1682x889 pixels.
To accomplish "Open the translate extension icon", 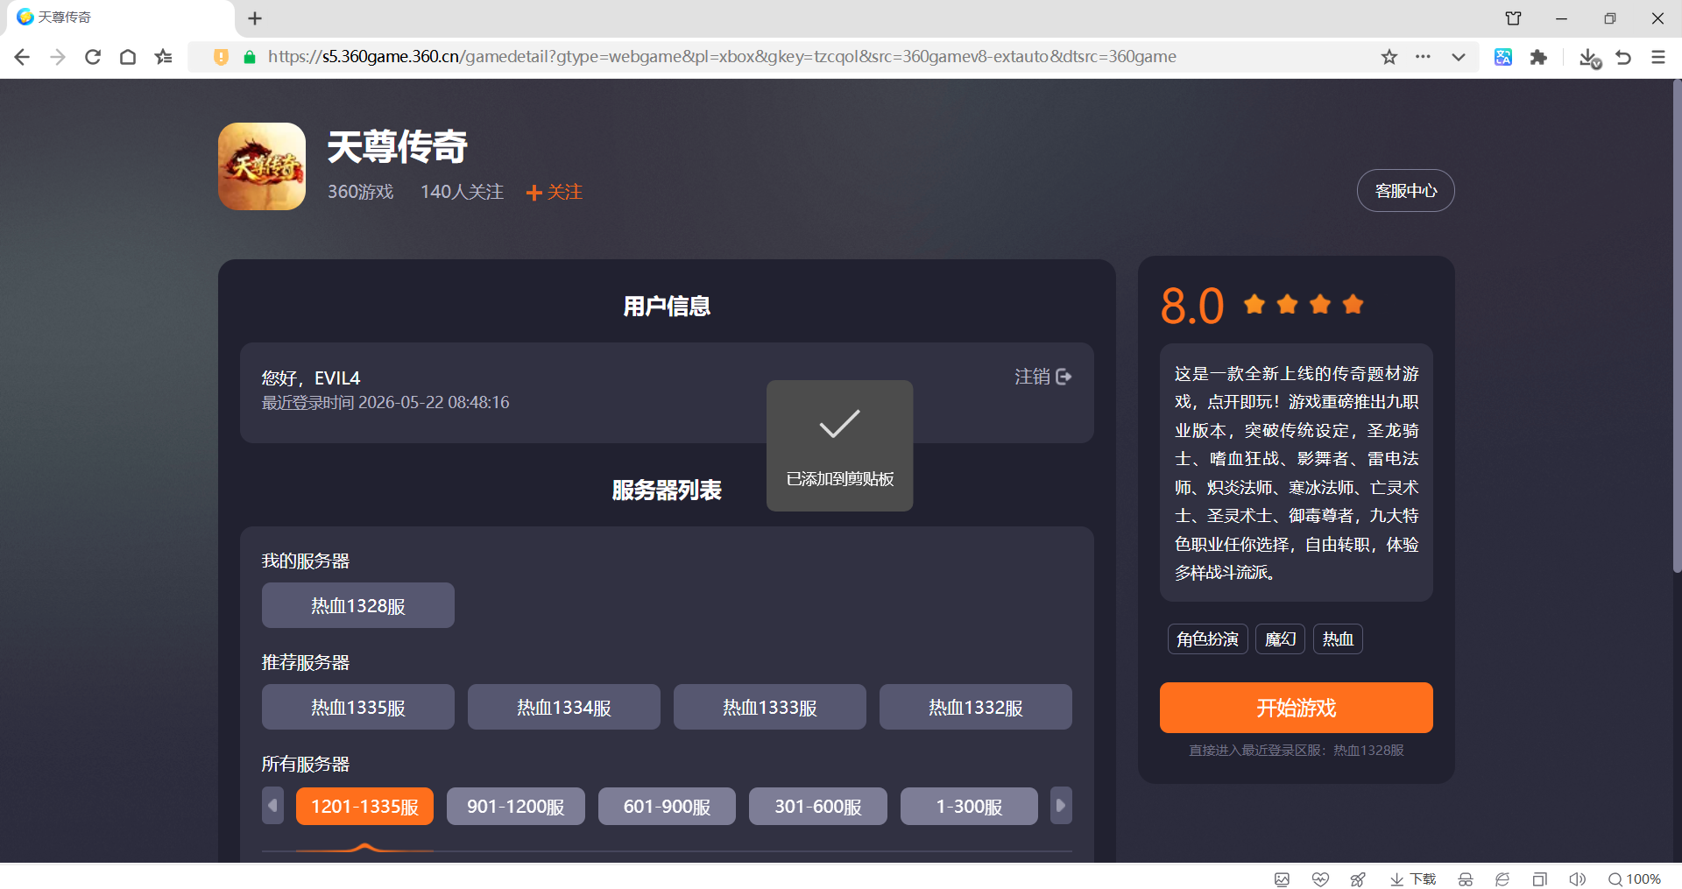I will 1503,57.
